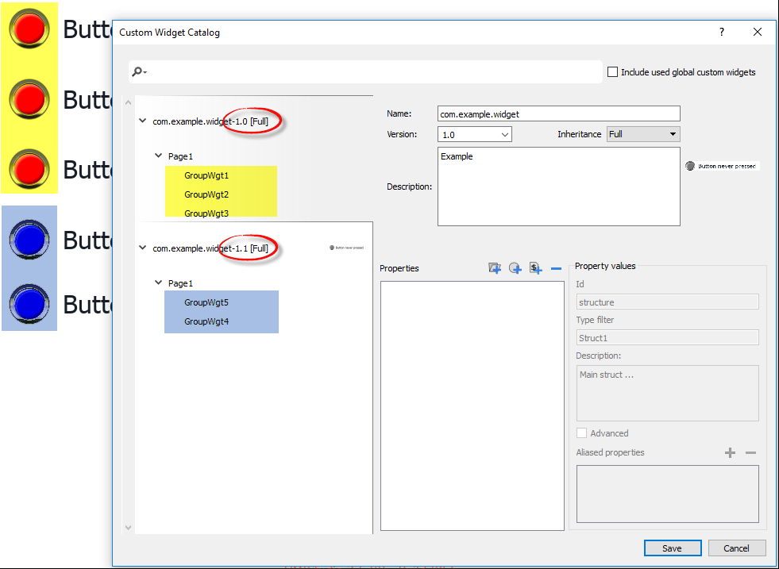
Task: Collapse the com.example.widget-1.0 tree node
Action: [143, 121]
